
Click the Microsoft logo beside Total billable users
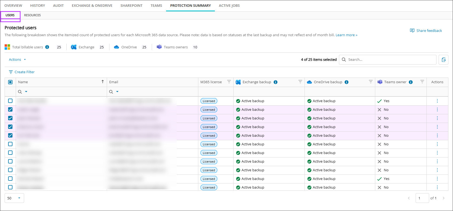(x=7, y=47)
